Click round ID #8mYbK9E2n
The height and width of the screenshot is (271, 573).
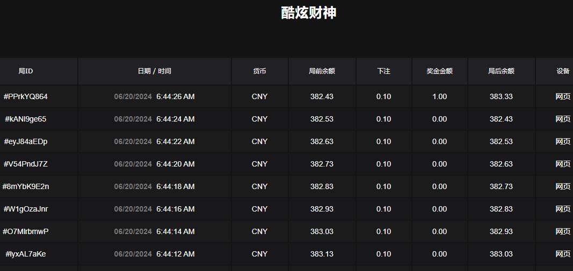point(26,186)
